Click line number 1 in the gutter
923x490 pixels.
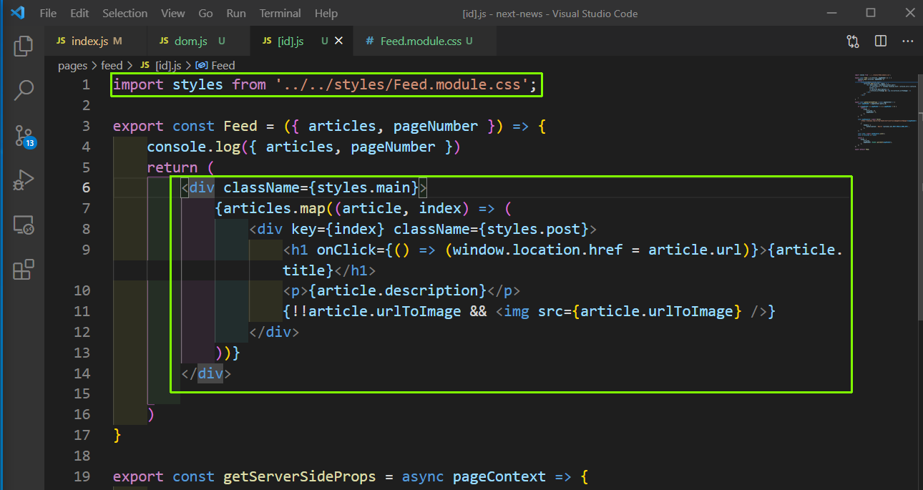point(86,85)
